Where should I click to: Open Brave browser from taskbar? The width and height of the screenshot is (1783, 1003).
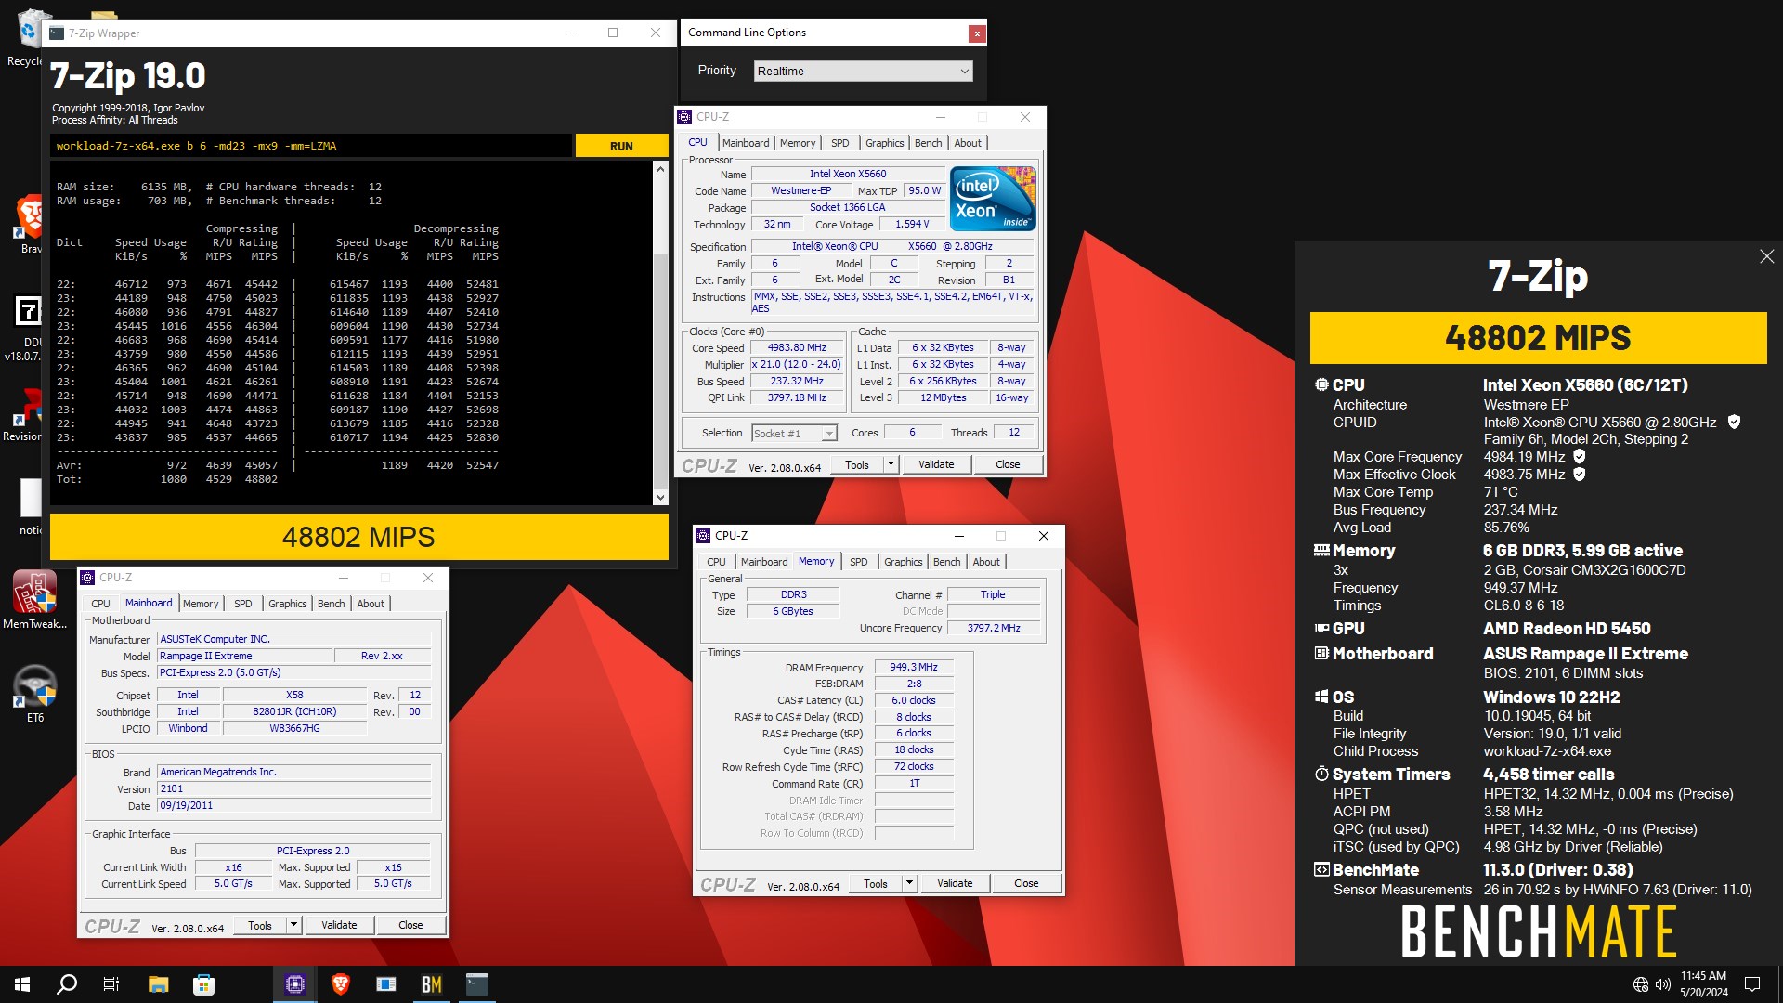click(341, 984)
